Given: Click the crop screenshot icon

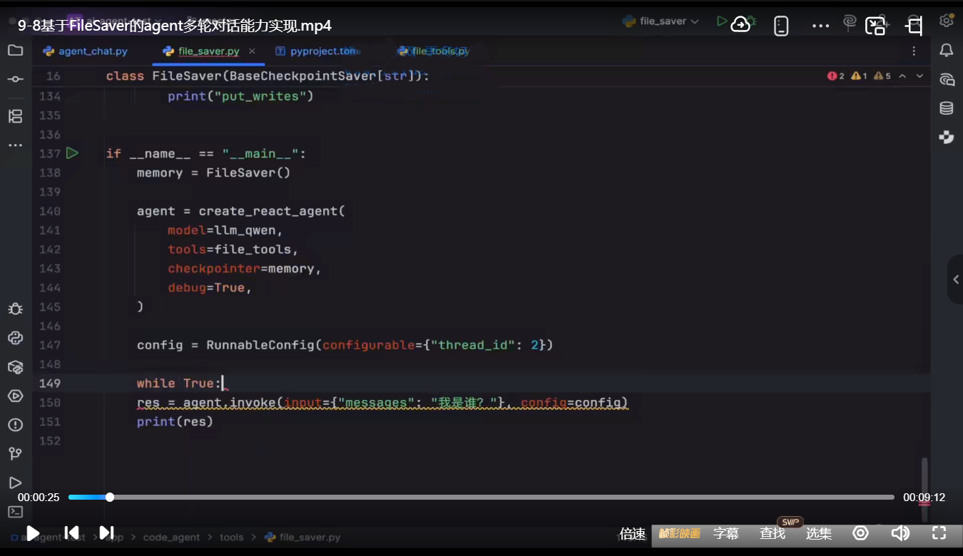Looking at the screenshot, I should (x=914, y=26).
